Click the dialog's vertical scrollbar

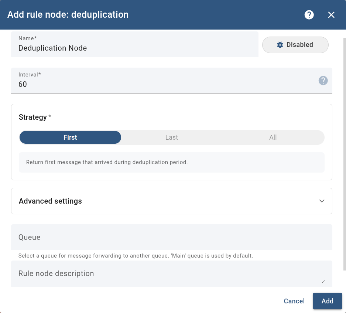(345, 148)
